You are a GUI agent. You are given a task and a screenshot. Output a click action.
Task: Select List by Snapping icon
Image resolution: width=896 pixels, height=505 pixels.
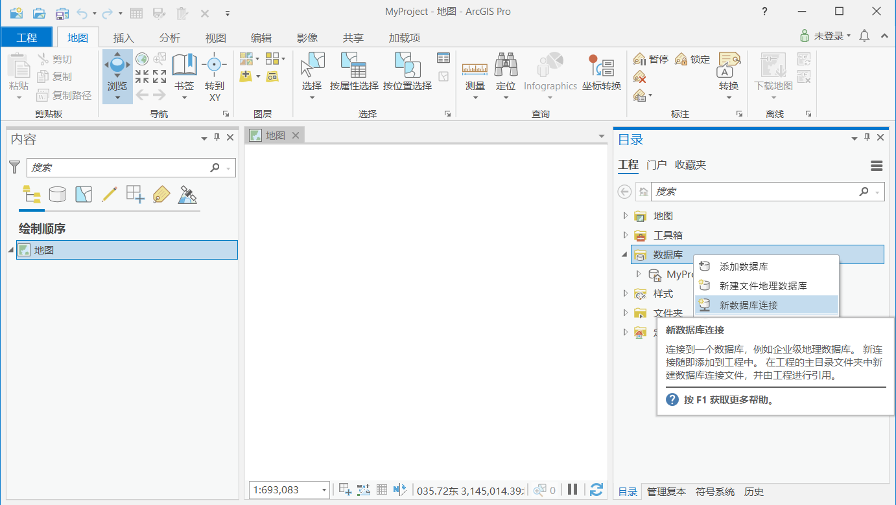click(x=136, y=194)
